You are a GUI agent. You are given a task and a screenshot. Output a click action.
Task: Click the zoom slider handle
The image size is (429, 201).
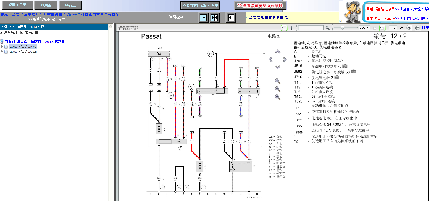(x=343, y=28)
